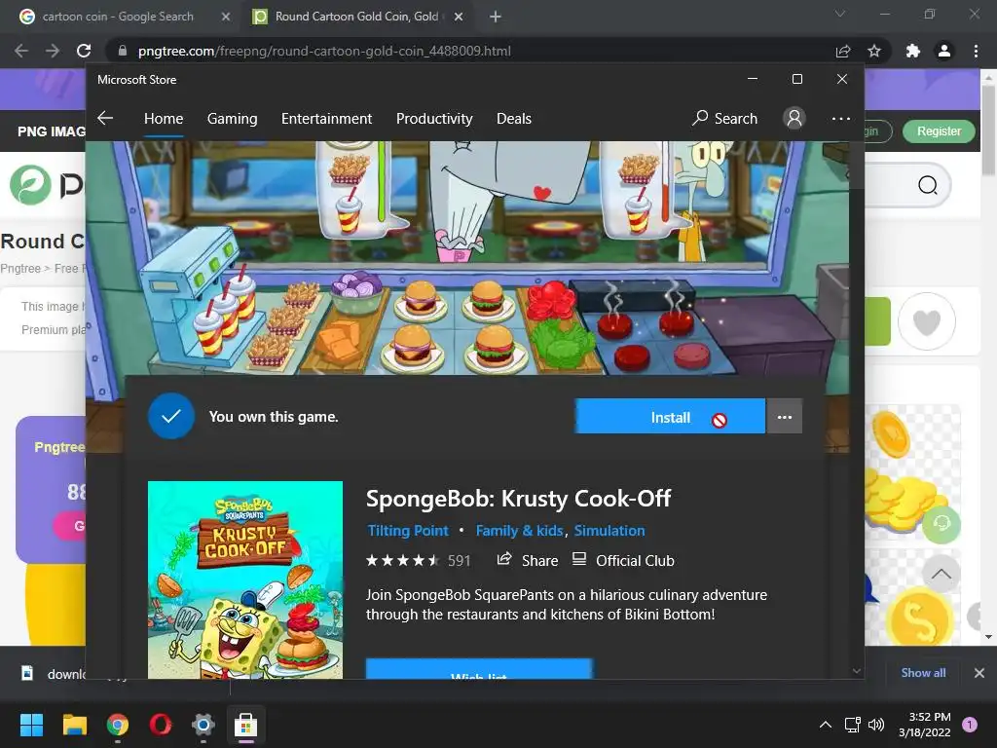Close the Chrome downloads bar
997x748 pixels.
[979, 673]
